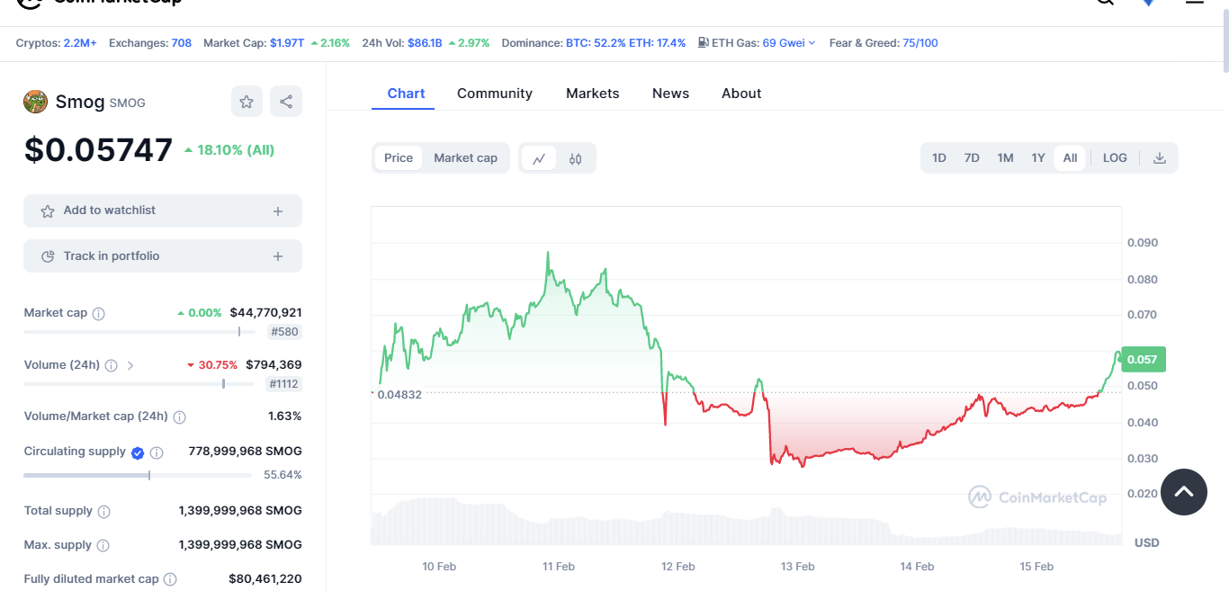
Task: Set chart range to 1Y
Action: (1038, 157)
